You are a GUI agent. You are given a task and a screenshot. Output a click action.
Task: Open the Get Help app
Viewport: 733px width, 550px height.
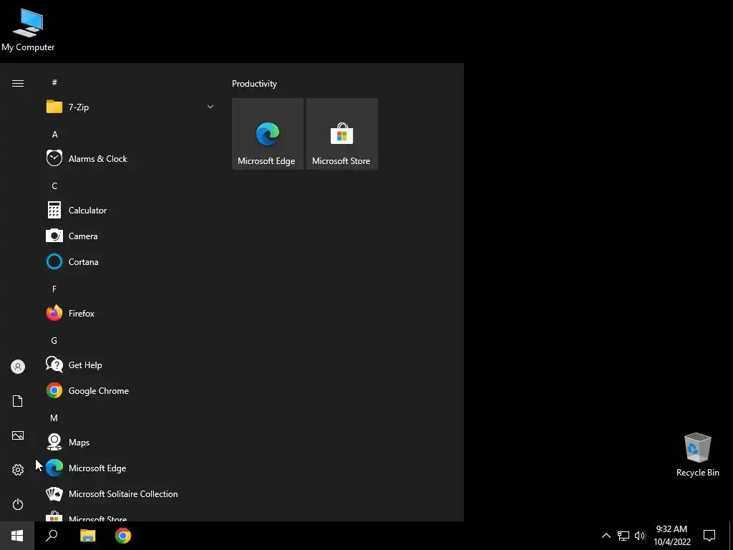131,365
